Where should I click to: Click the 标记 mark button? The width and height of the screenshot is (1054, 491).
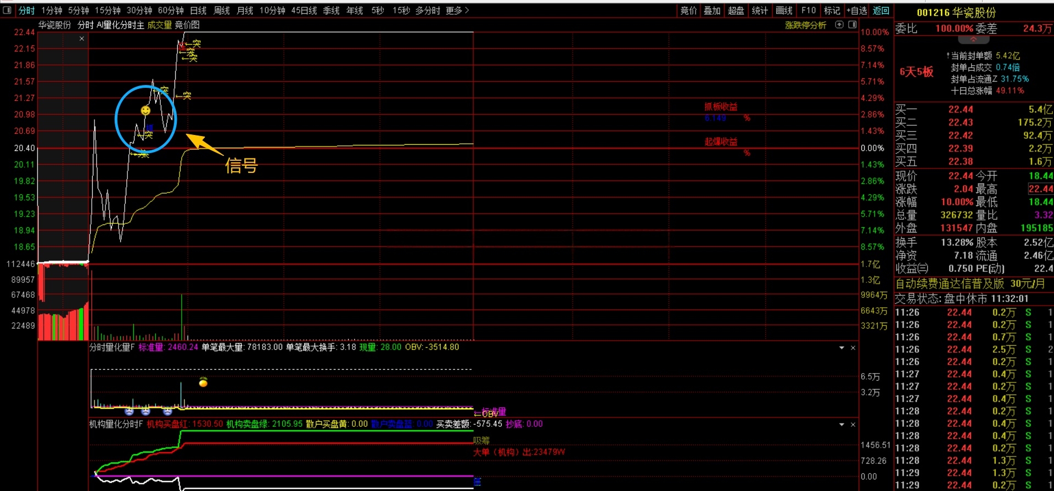[832, 10]
